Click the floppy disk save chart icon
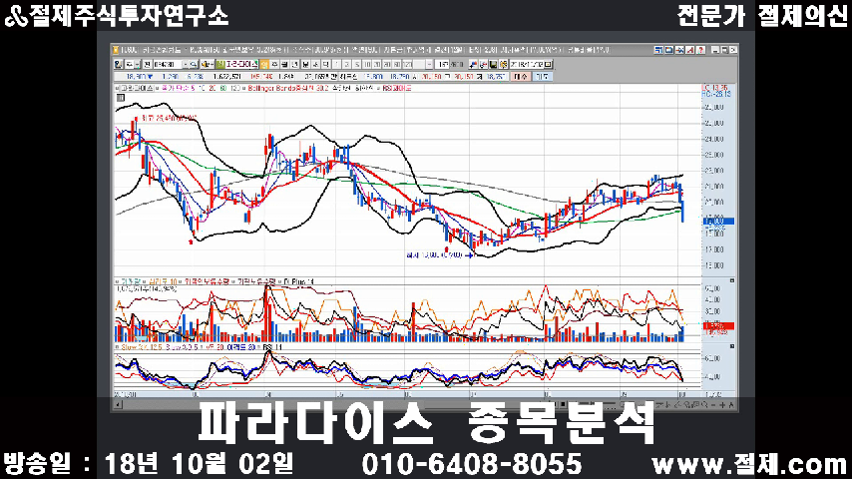This screenshot has height=479, width=852. [494, 64]
